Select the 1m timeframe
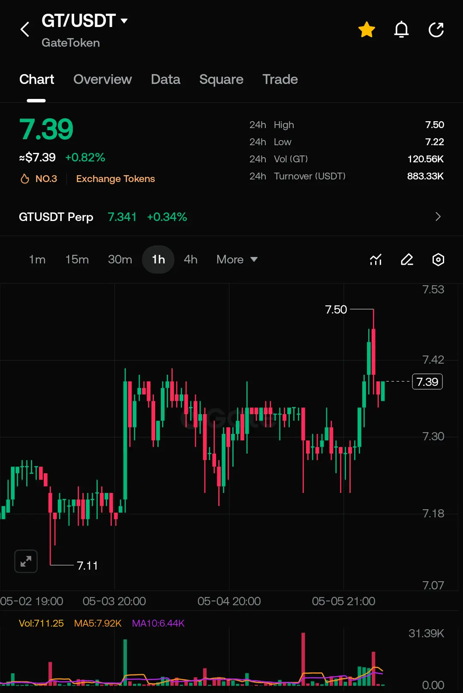 pyautogui.click(x=37, y=260)
